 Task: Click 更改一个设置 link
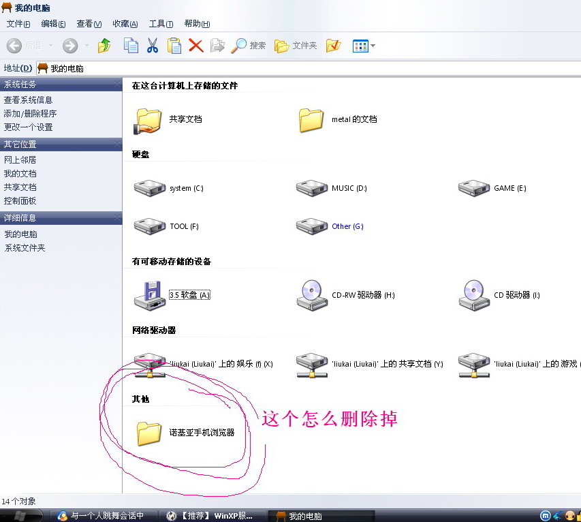pyautogui.click(x=28, y=127)
